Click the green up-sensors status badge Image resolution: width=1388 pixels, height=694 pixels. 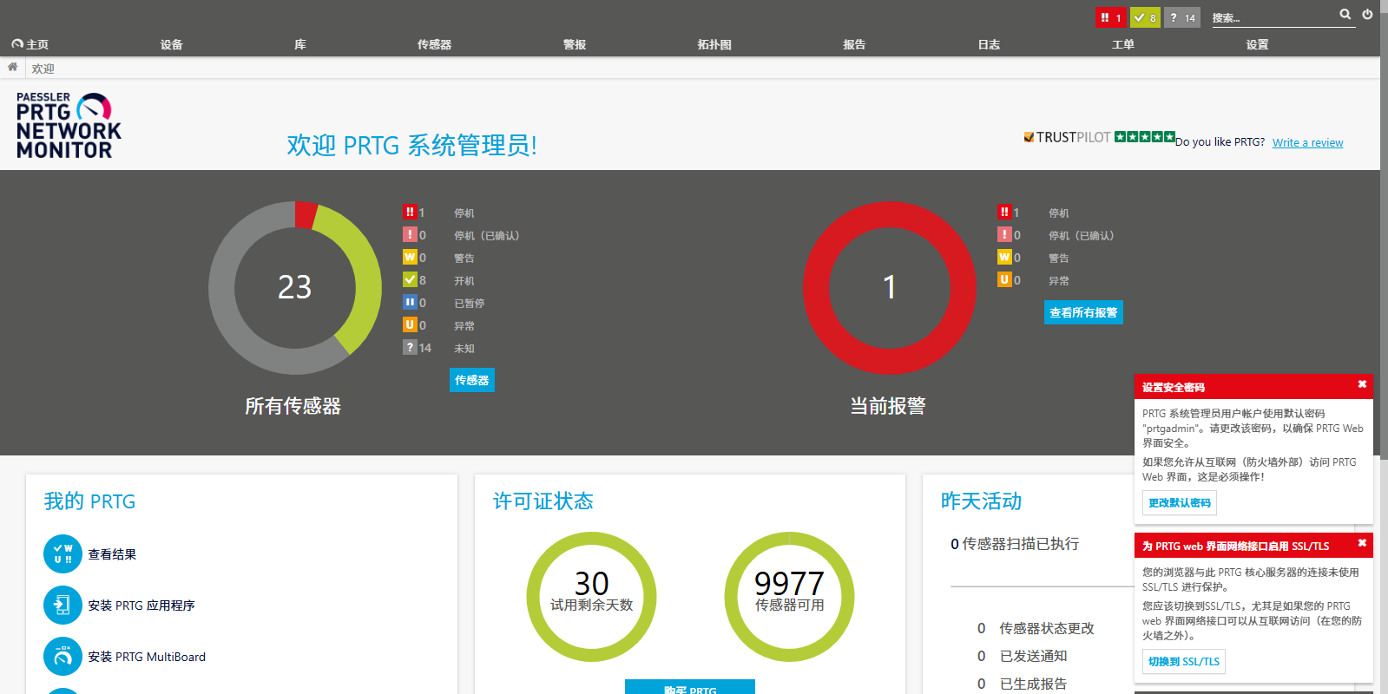pos(1145,17)
